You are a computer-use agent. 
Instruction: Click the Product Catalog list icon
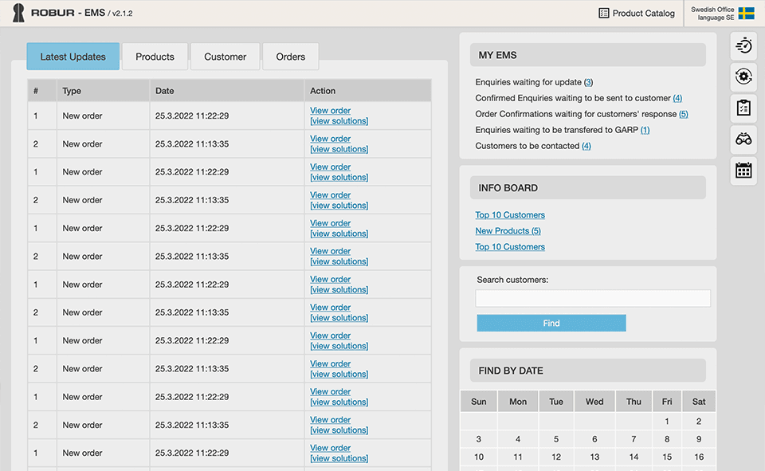pyautogui.click(x=604, y=14)
